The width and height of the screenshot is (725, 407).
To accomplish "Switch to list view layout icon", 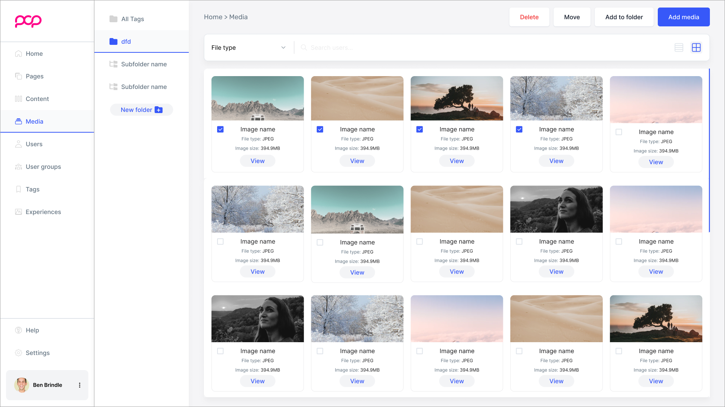I will pyautogui.click(x=679, y=47).
